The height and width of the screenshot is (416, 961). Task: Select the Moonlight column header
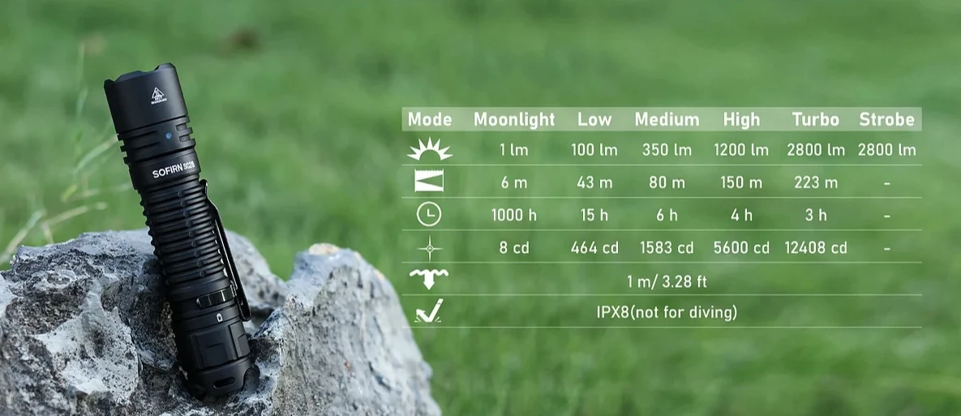[x=514, y=119]
